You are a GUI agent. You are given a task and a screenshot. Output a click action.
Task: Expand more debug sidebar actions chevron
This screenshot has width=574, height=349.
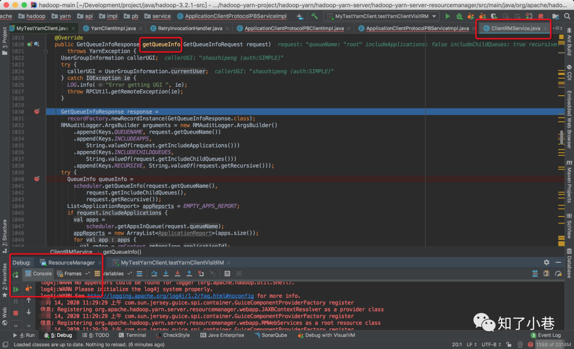point(15,325)
